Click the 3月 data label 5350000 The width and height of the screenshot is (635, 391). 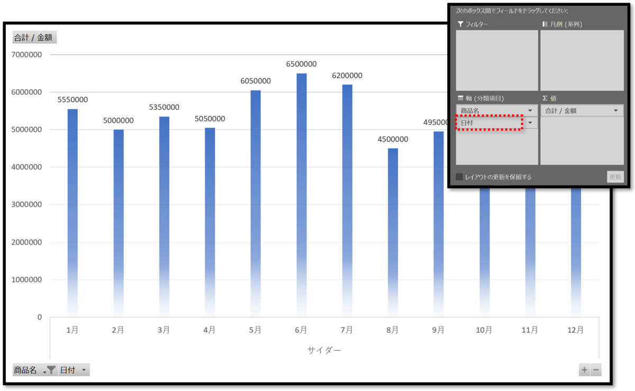164,107
